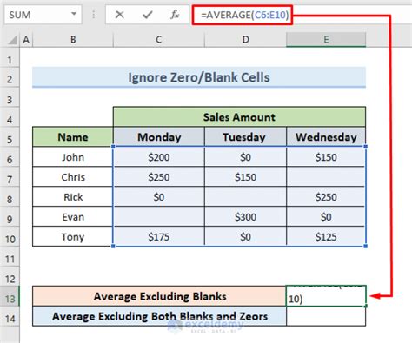Cancel formula entry with the X icon
Image resolution: width=412 pixels, height=343 pixels.
coord(119,15)
